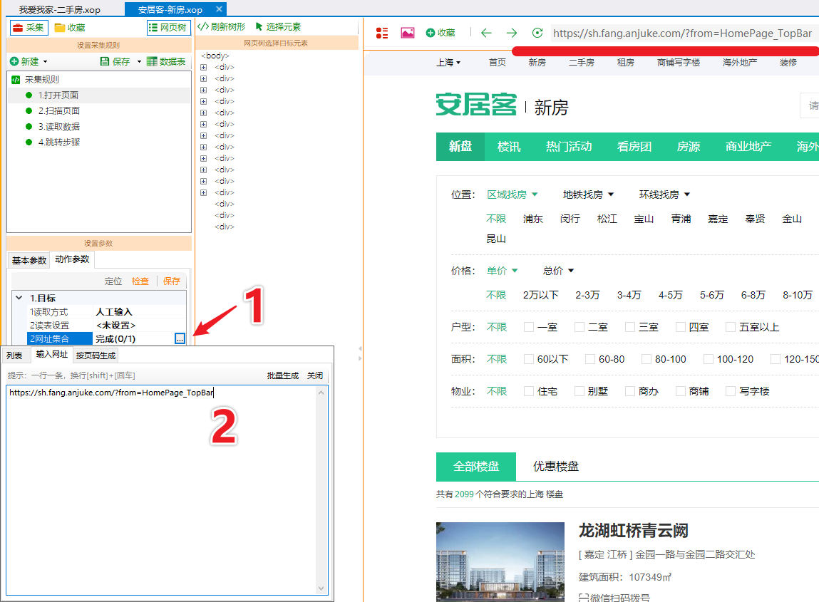Reload page with the green refresh icon

[537, 33]
